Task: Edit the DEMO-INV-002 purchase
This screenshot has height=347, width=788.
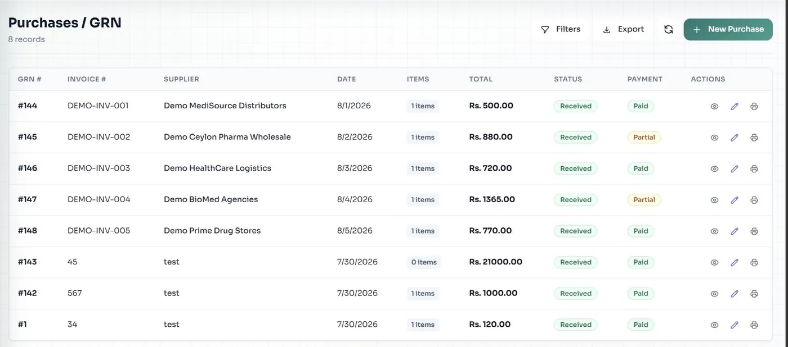Action: point(735,138)
